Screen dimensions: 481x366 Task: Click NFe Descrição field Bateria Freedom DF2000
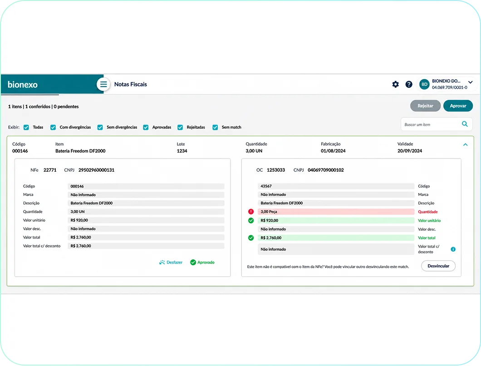pos(146,203)
